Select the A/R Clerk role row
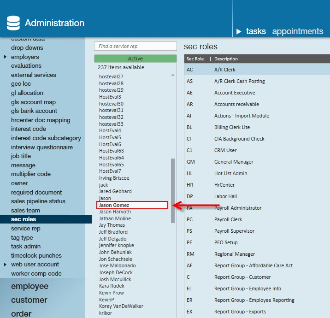Viewport: 330px width, 318px height. 257,70
